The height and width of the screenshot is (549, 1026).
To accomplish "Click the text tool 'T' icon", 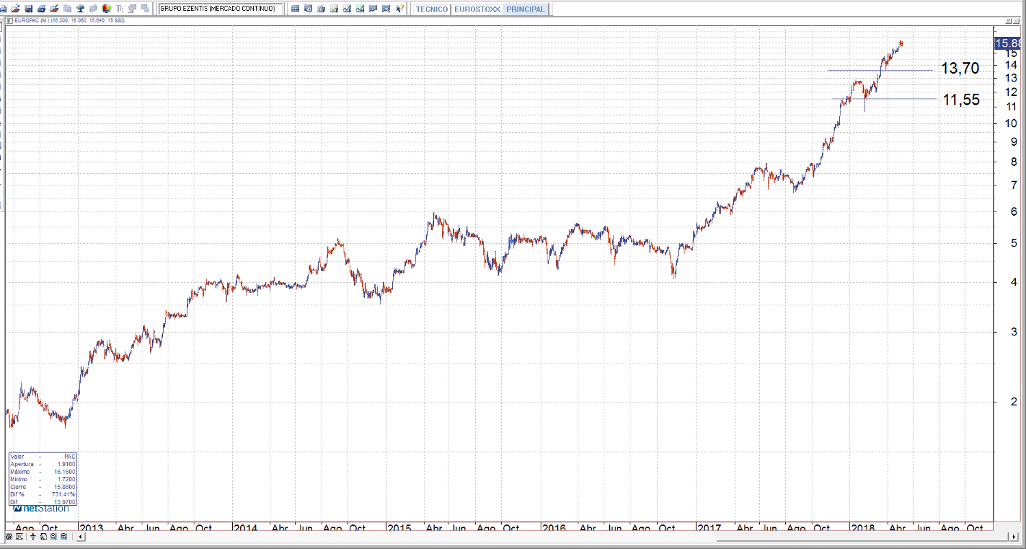I will [120, 9].
